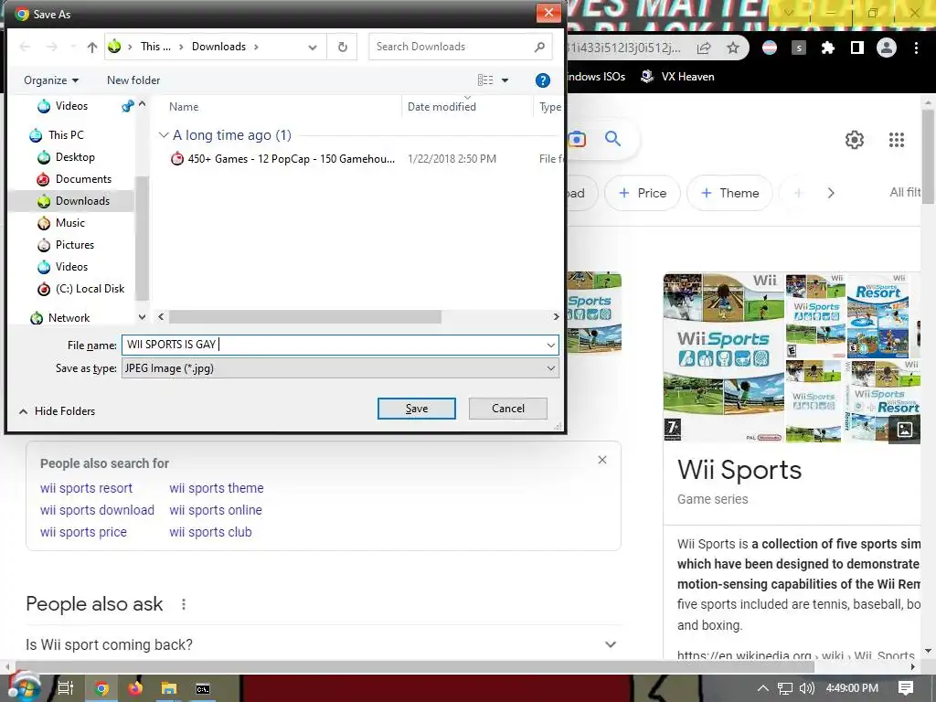936x702 pixels.
Task: Open the Save as type dropdown
Action: click(x=550, y=368)
